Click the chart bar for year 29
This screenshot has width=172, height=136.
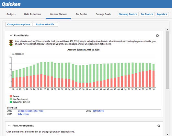pos(52,74)
